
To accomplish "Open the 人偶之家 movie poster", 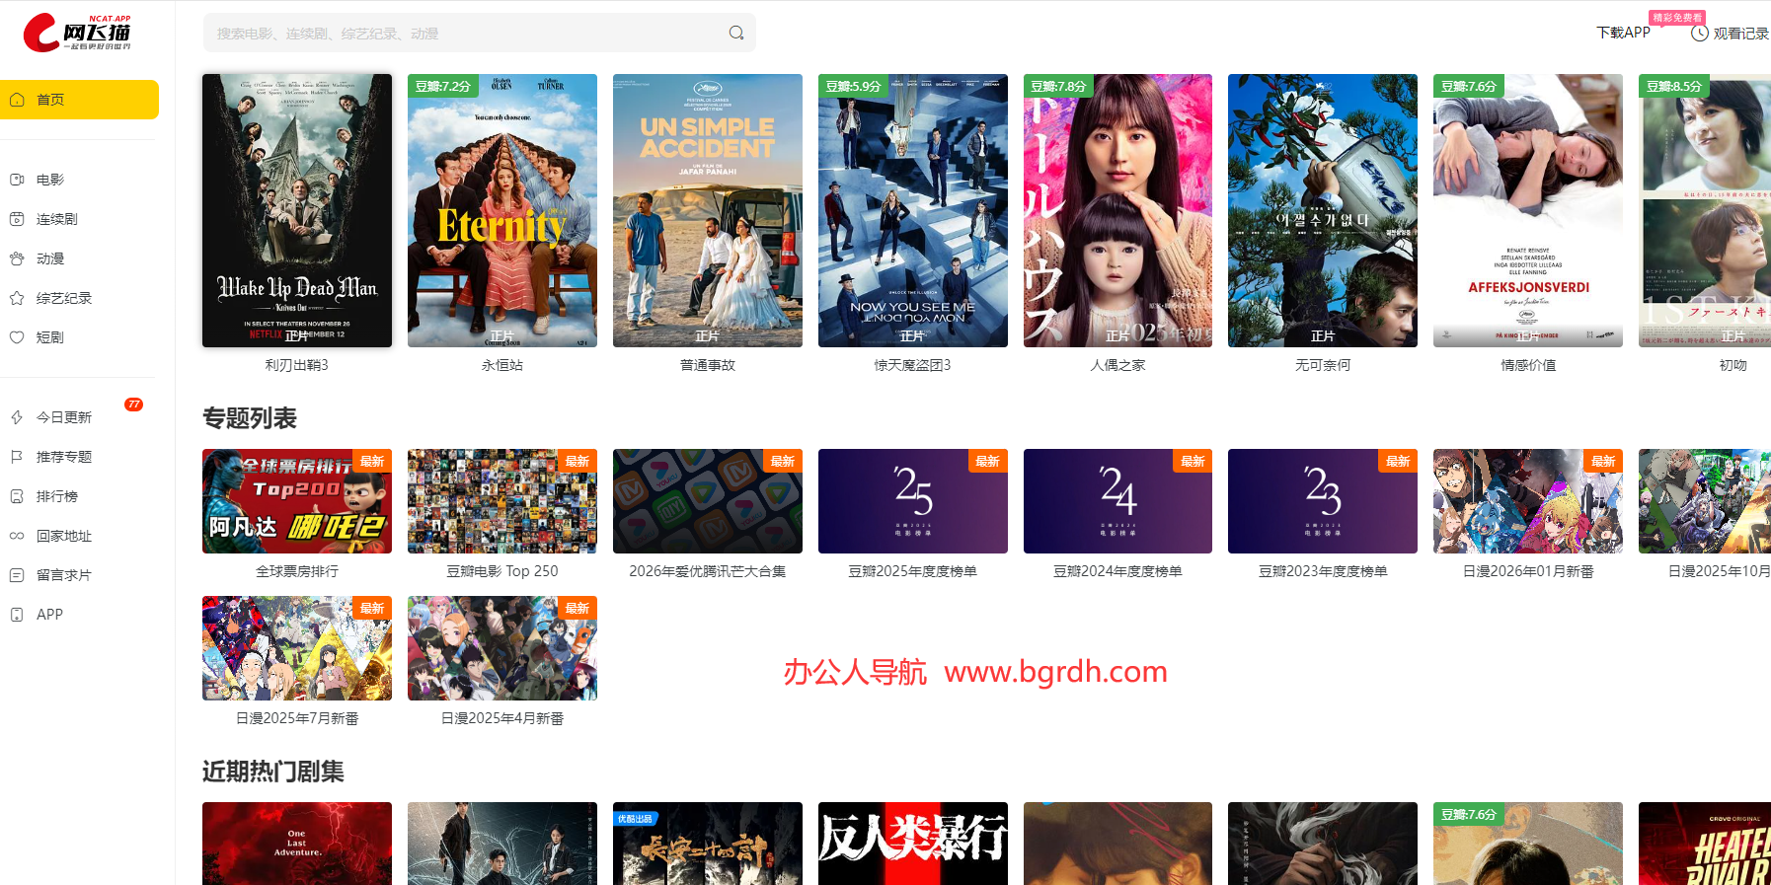I will tap(1117, 210).
